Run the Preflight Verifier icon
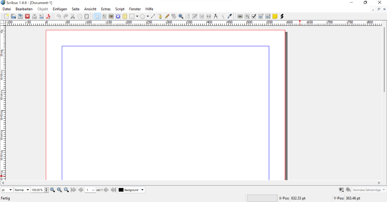This screenshot has width=387, height=202. [x=41, y=17]
